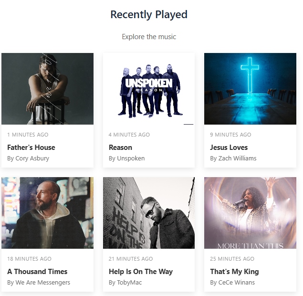This screenshot has width=303, height=296.
Task: Open That's My King album cover
Action: click(250, 213)
